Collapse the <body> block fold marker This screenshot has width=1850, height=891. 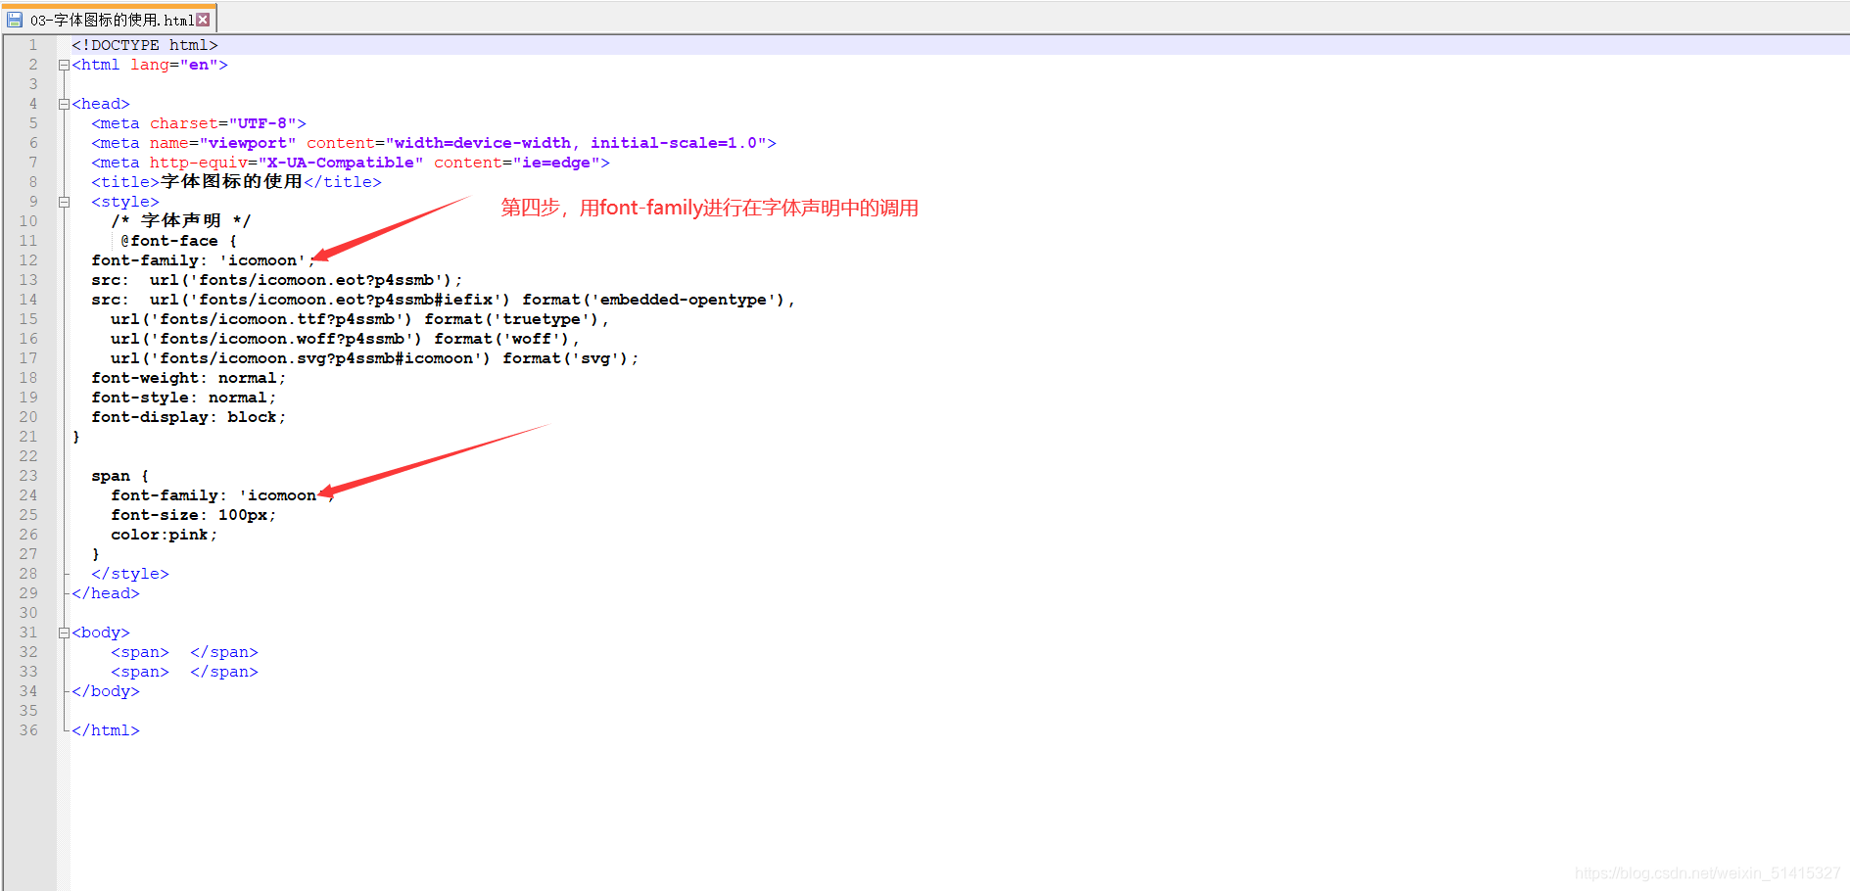[x=64, y=633]
